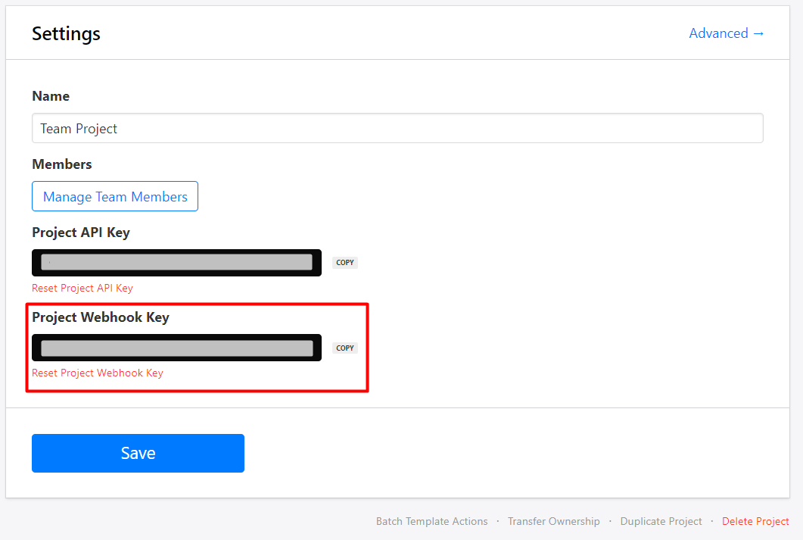
Task: Open the Advanced settings link
Action: tap(718, 33)
